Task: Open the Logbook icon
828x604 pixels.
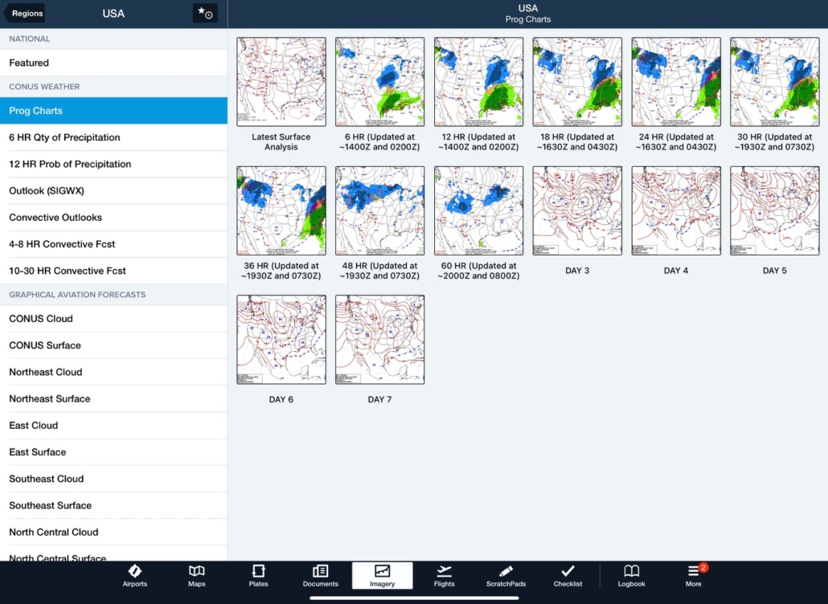Action: coord(632,571)
